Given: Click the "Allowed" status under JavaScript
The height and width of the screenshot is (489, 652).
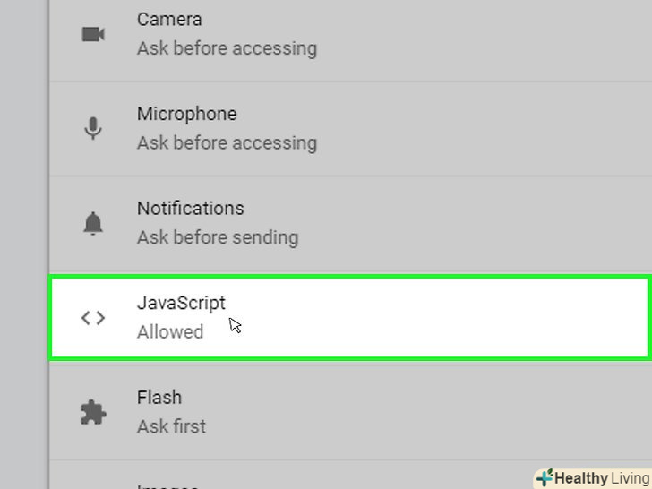Looking at the screenshot, I should pos(170,331).
